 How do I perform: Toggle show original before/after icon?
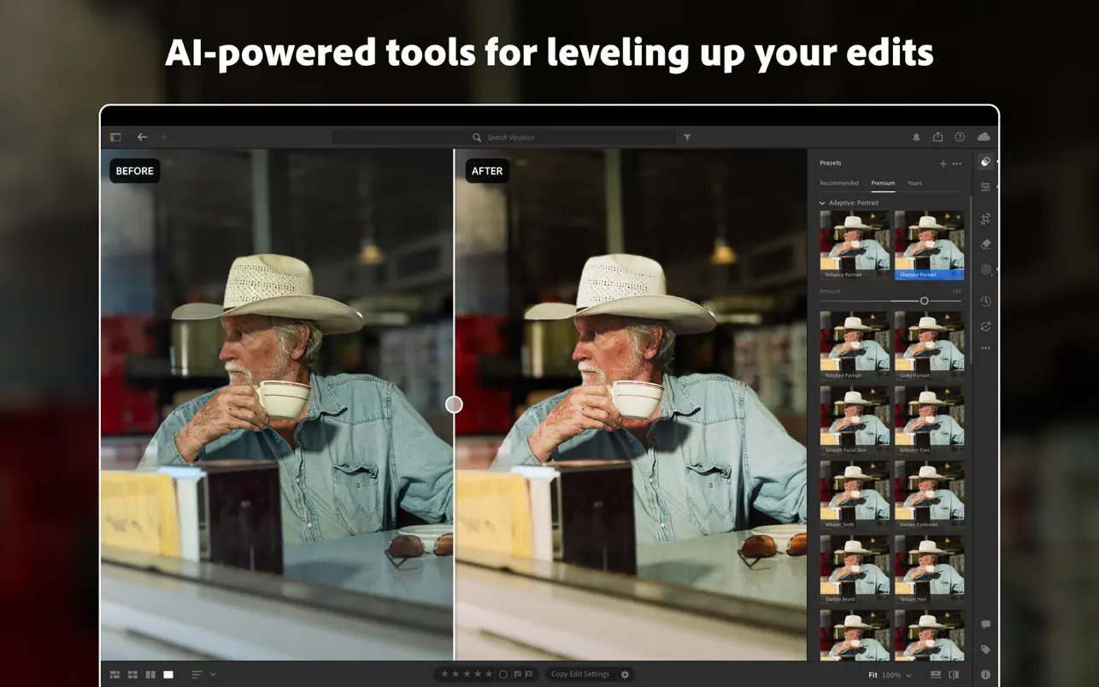[954, 674]
